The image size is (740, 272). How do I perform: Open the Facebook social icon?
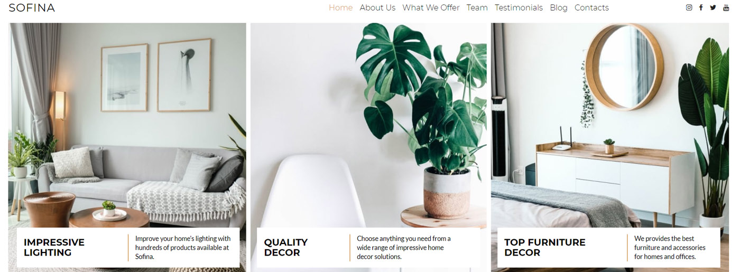click(701, 7)
